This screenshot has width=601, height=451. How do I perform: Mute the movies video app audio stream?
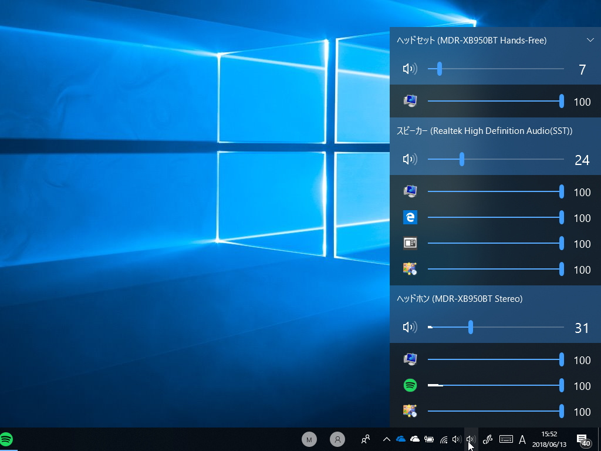click(x=410, y=243)
